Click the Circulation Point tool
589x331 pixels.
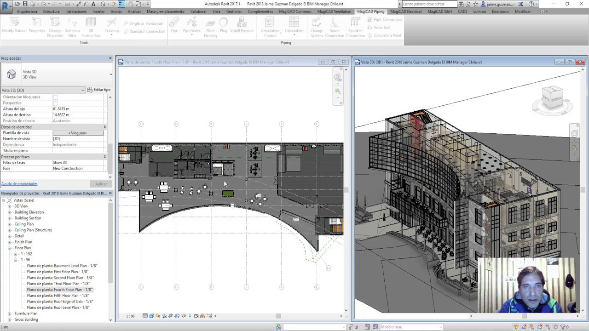point(384,35)
